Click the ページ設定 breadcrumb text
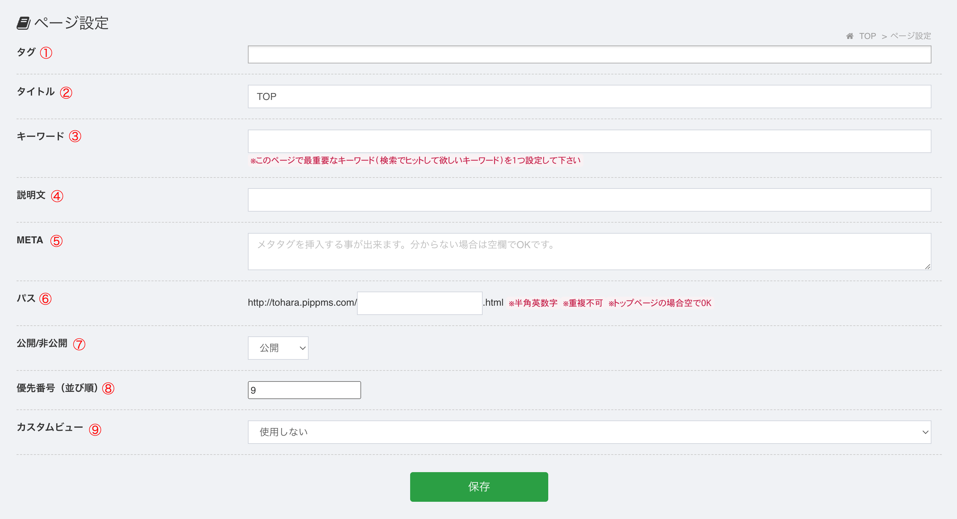Image resolution: width=957 pixels, height=519 pixels. point(910,36)
